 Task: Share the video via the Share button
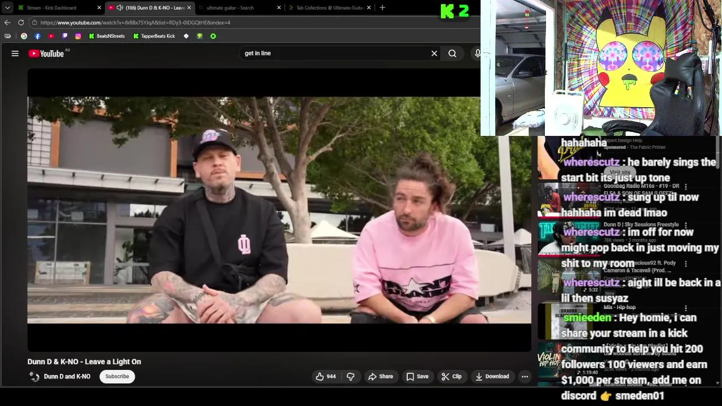(381, 377)
